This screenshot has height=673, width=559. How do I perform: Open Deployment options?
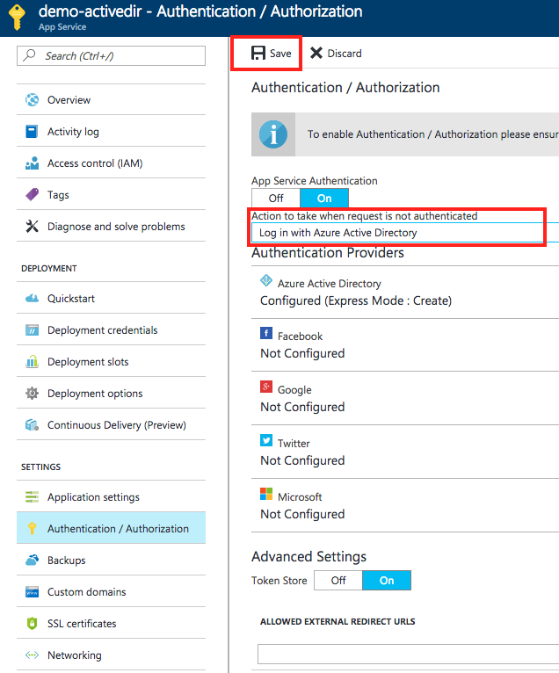[112, 393]
